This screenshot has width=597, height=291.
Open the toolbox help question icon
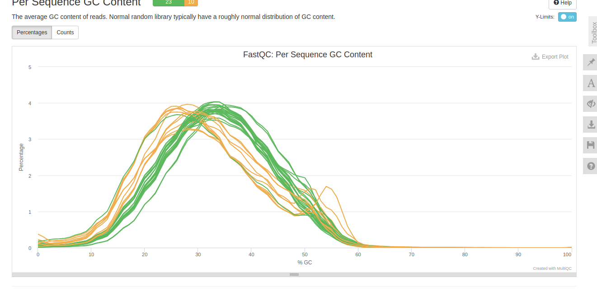(590, 166)
